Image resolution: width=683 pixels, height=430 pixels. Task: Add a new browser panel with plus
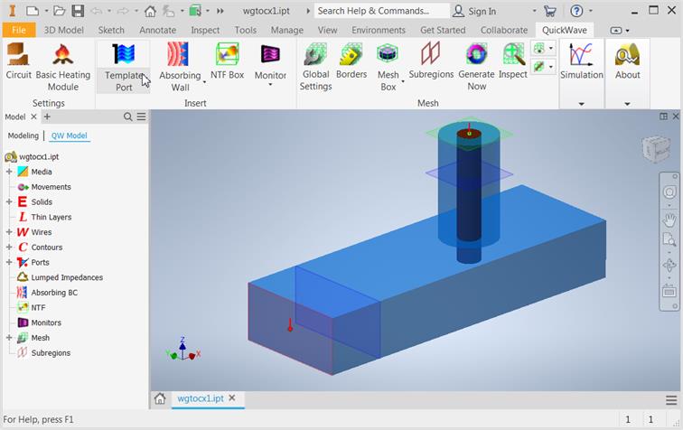coord(47,117)
